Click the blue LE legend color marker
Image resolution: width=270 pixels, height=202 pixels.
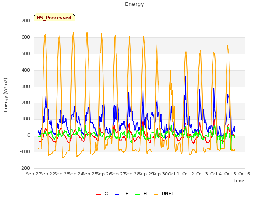(x=117, y=194)
